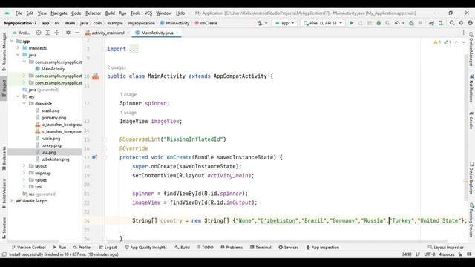The image size is (475, 267).
Task: Open Build Variants side tool window
Action: click(x=4, y=194)
